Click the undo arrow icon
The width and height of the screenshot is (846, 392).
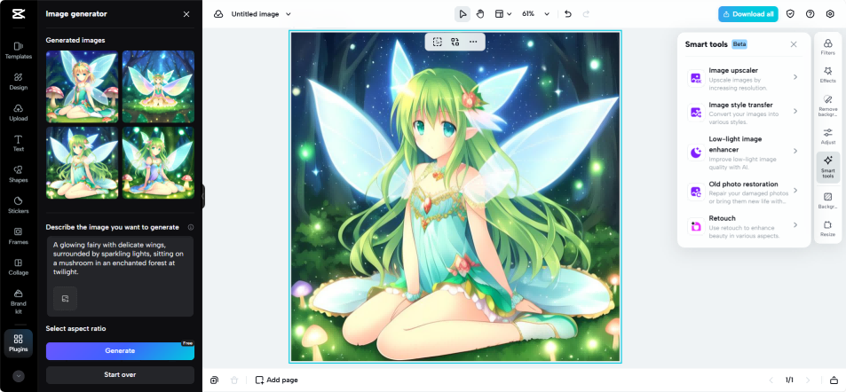click(568, 14)
